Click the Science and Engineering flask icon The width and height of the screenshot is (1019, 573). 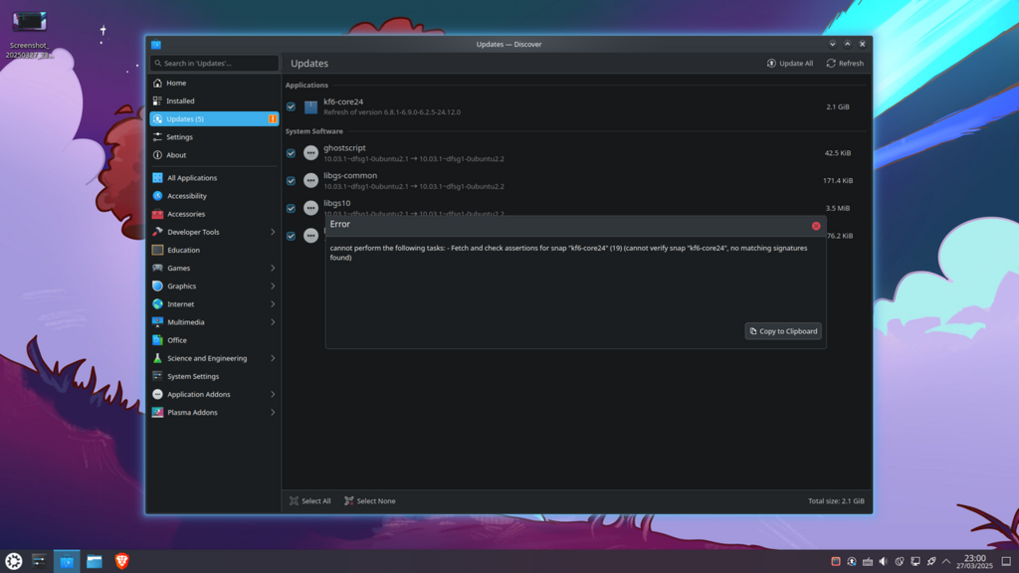[x=157, y=358]
